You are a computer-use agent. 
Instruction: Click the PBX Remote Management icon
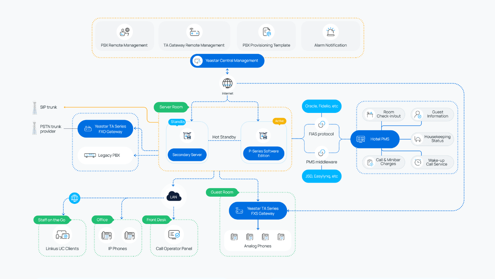[124, 32]
